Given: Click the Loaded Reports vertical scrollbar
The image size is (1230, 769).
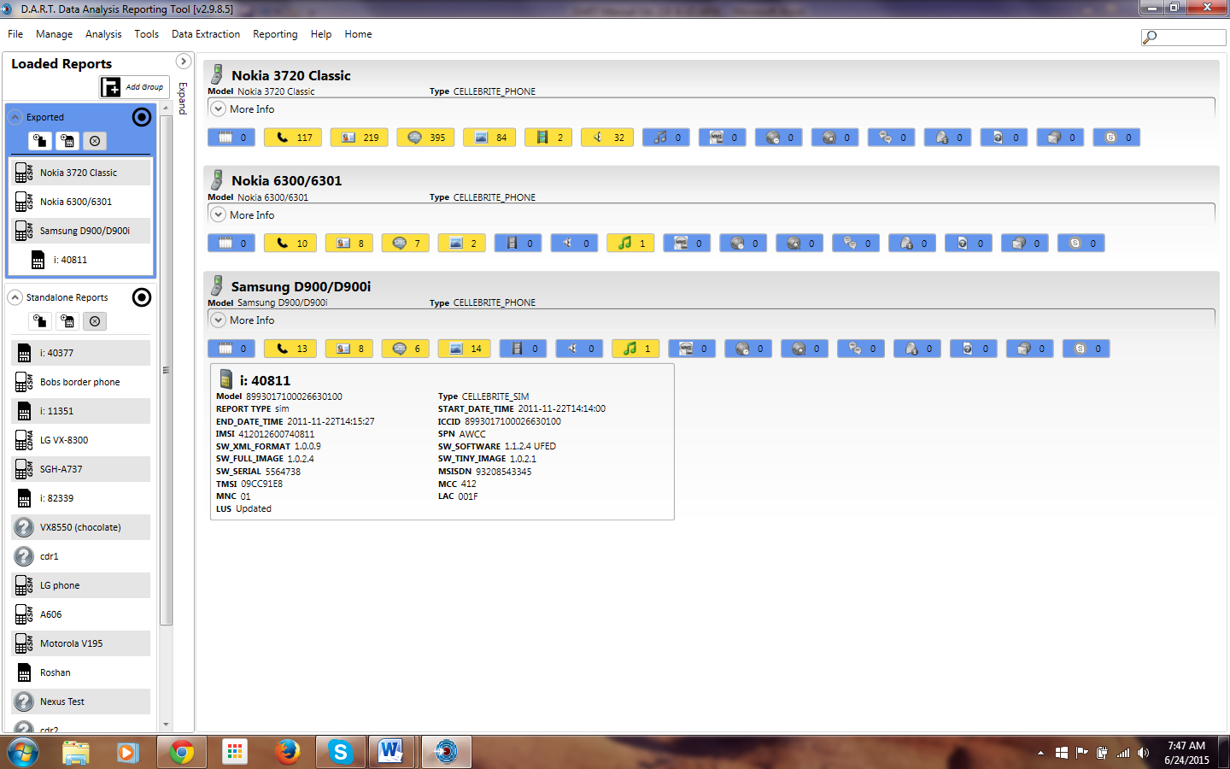Looking at the screenshot, I should pyautogui.click(x=166, y=370).
